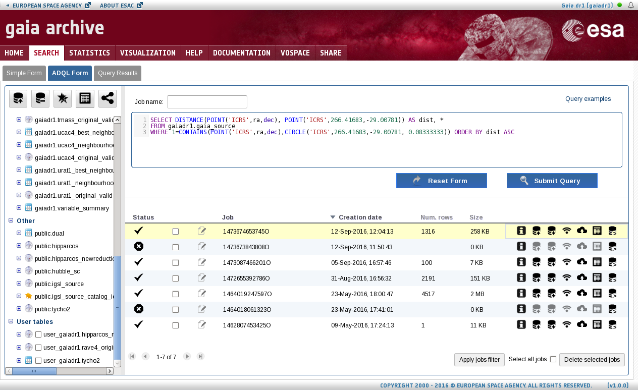Viewport: 638px width, 390px height.
Task: Click upload-to-user-space database icon for job 1473674653745O
Action: click(537, 231)
